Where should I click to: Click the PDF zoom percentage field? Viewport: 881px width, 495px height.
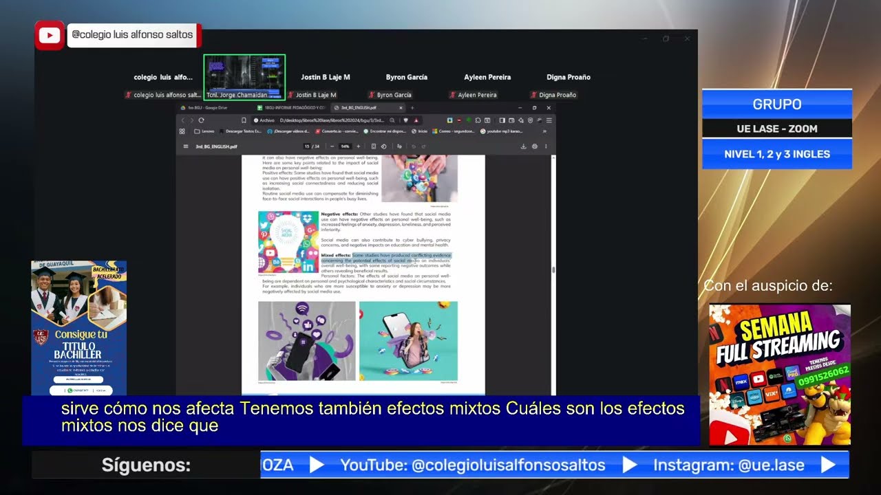346,146
